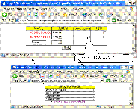
Task: Click the Stop icon in top browser toolbar
Action: click(29, 15)
